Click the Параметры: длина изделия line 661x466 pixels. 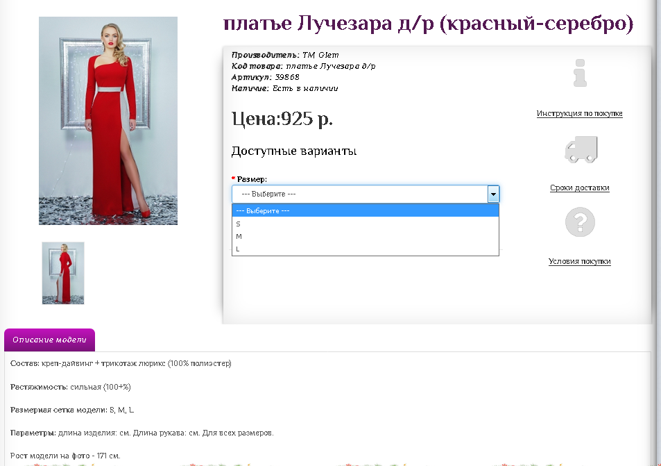[141, 433]
